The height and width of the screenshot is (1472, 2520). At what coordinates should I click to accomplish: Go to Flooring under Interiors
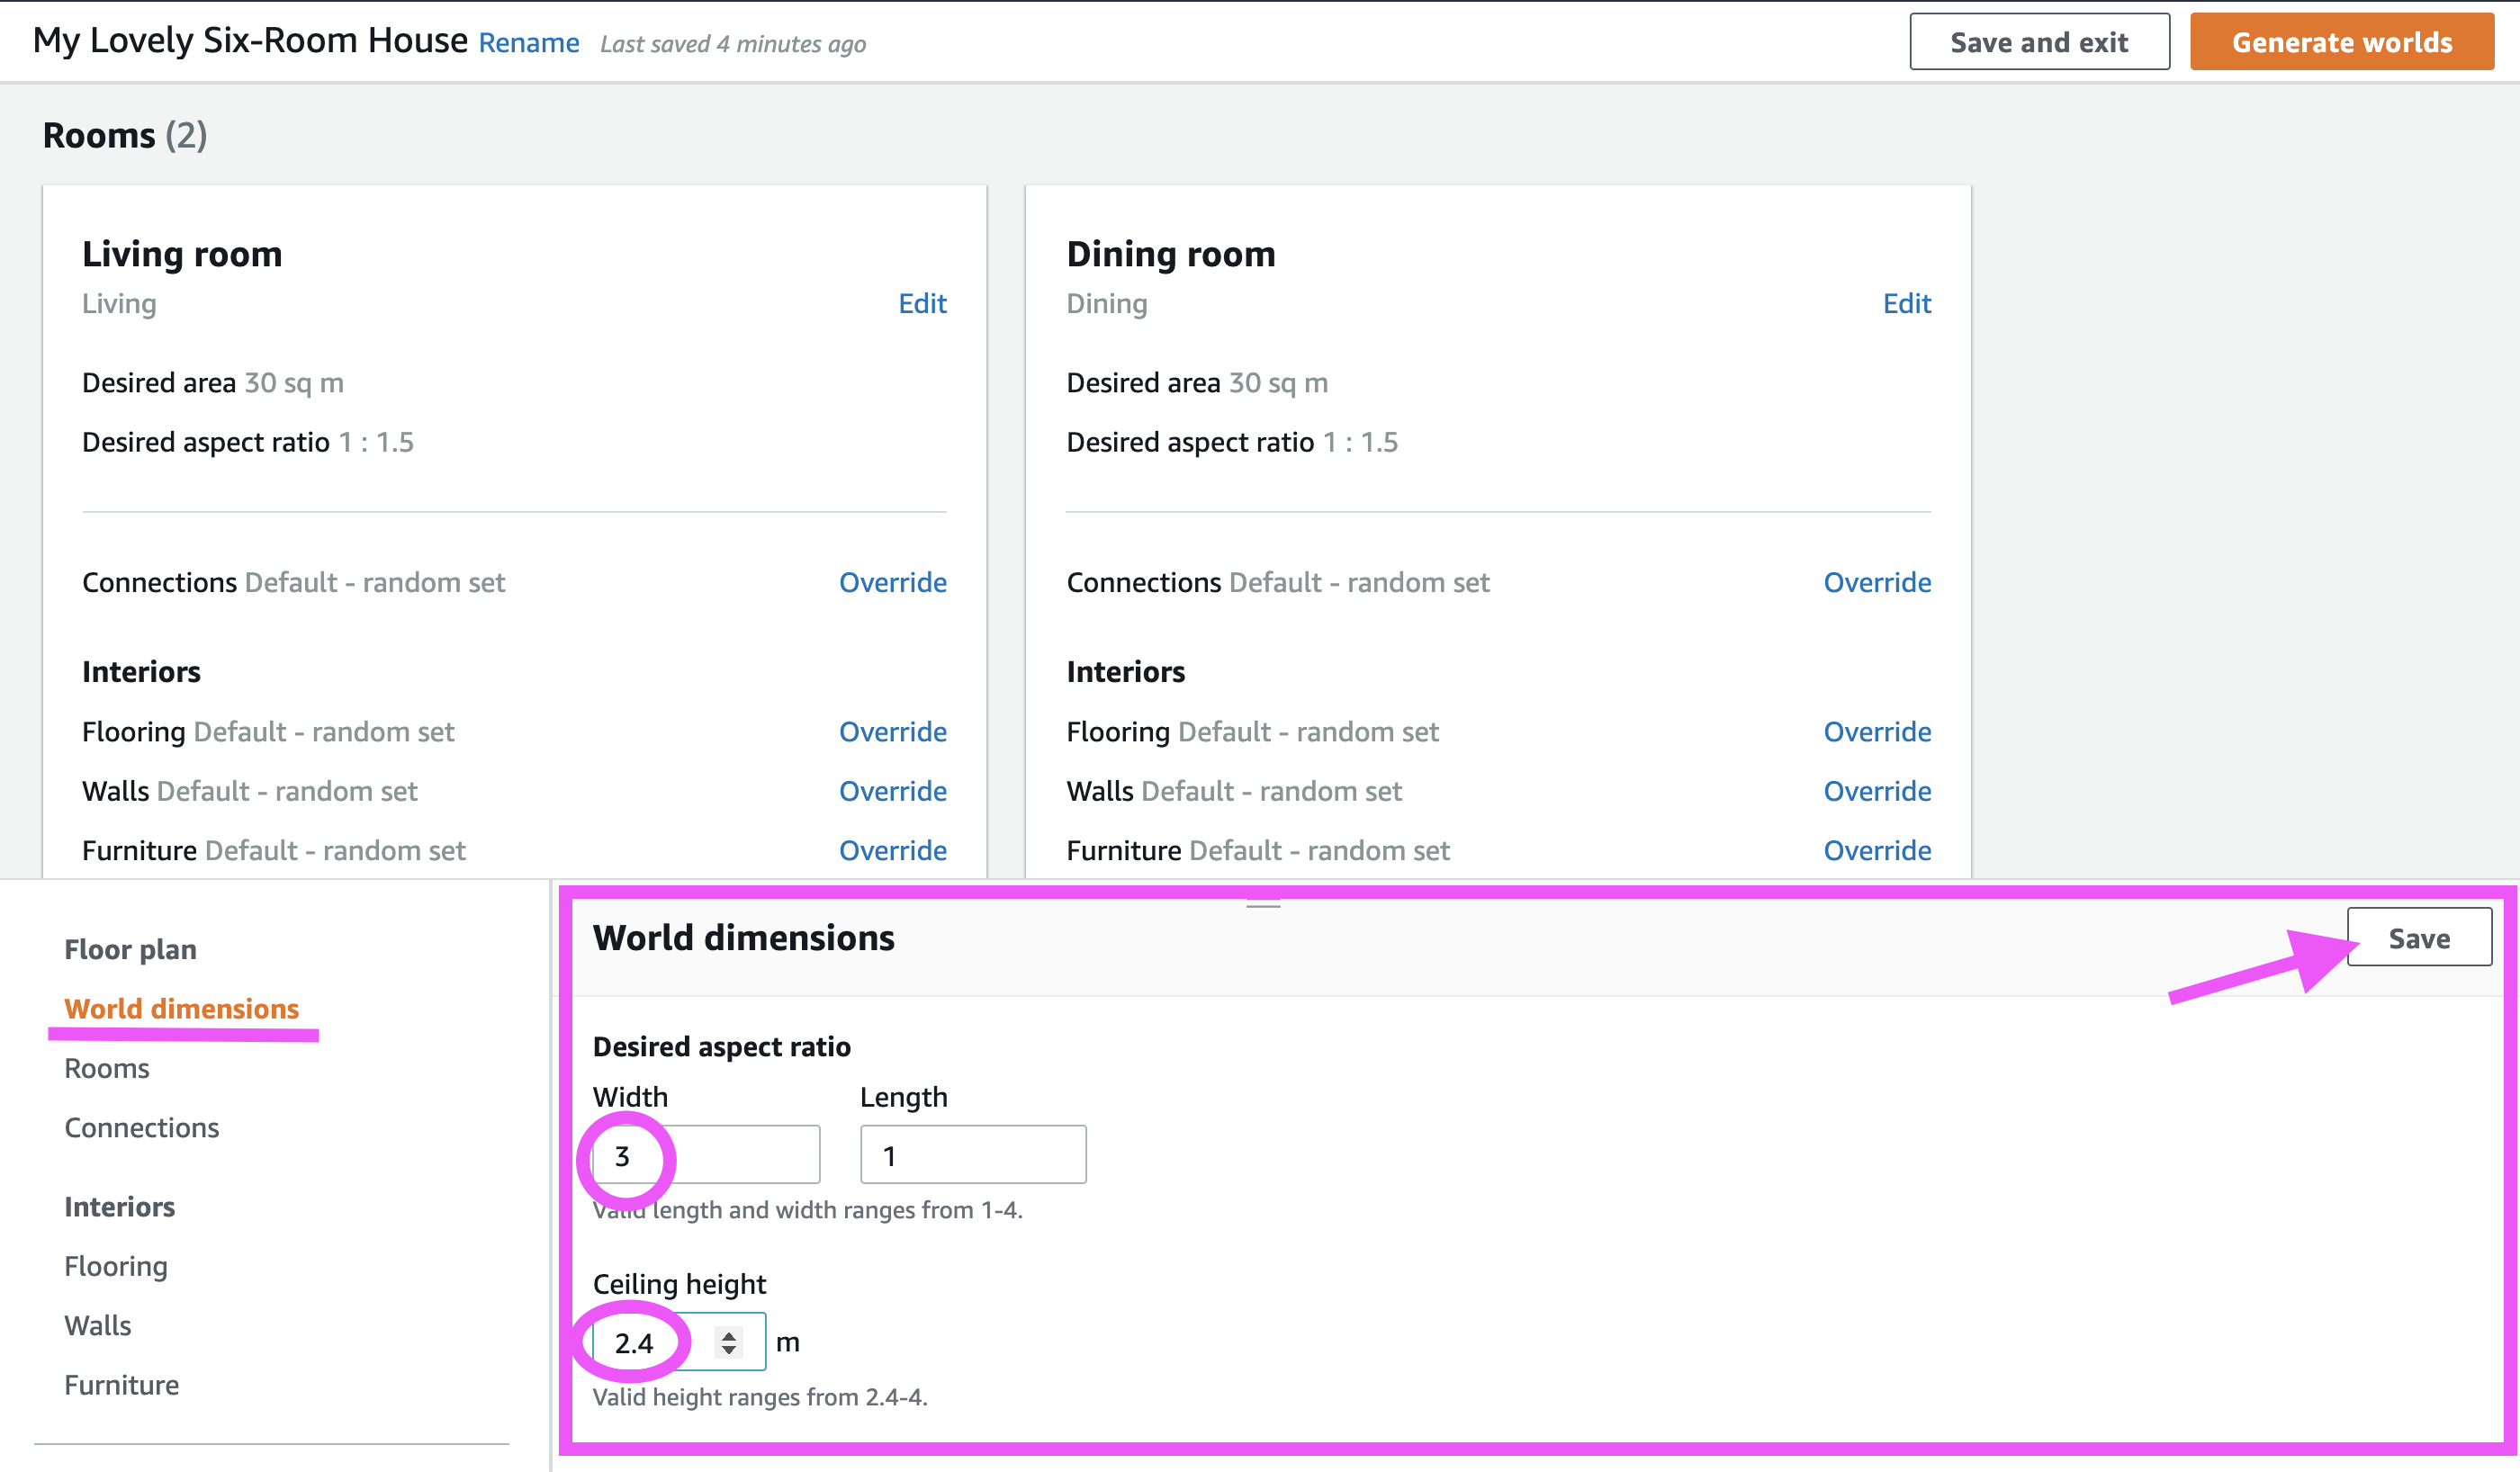[x=116, y=1266]
